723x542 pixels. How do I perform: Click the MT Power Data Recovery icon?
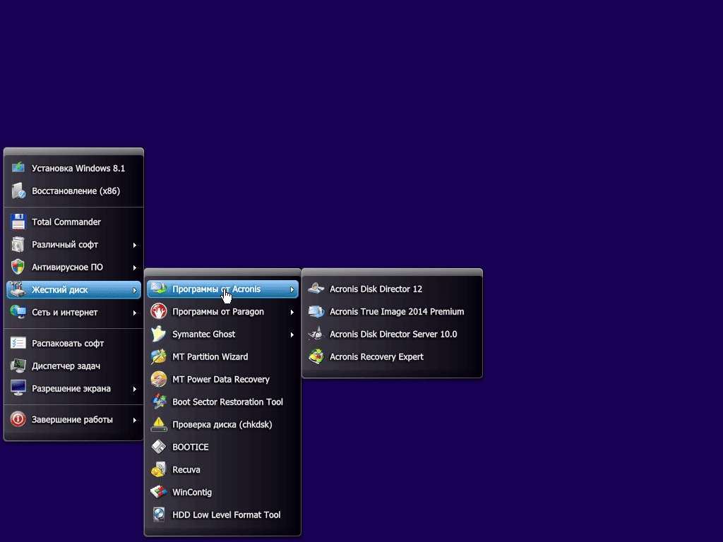pyautogui.click(x=159, y=379)
